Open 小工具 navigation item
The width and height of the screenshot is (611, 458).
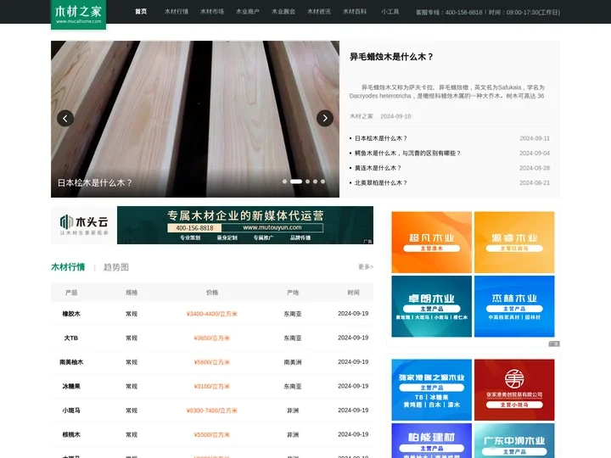click(390, 12)
